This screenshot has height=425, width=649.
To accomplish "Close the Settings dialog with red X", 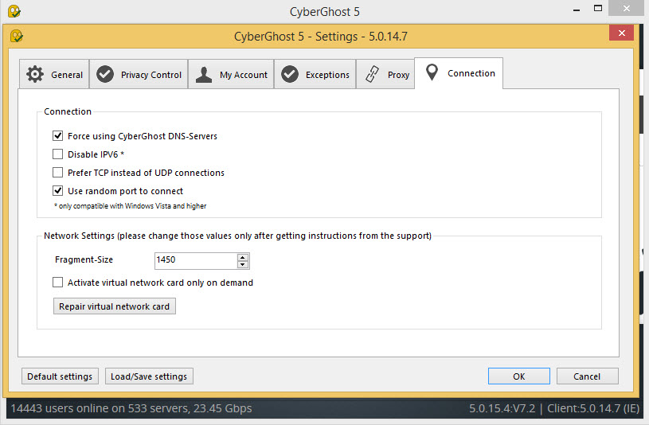I will pyautogui.click(x=621, y=33).
